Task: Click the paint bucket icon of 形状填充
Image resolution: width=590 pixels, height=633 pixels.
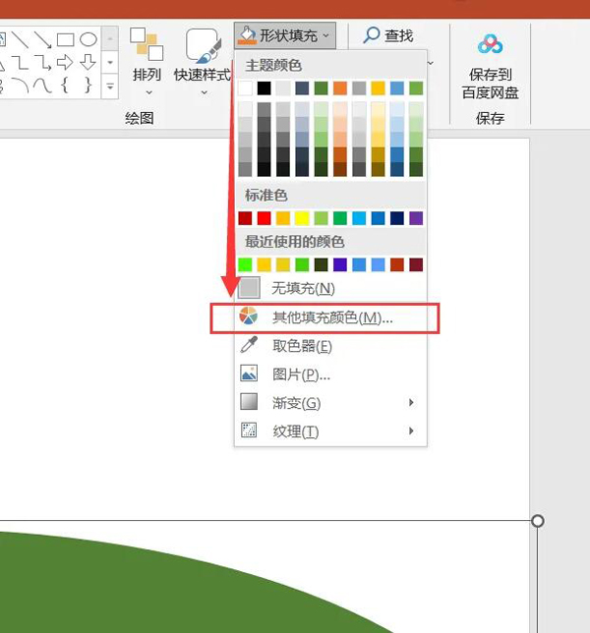Action: (x=247, y=34)
